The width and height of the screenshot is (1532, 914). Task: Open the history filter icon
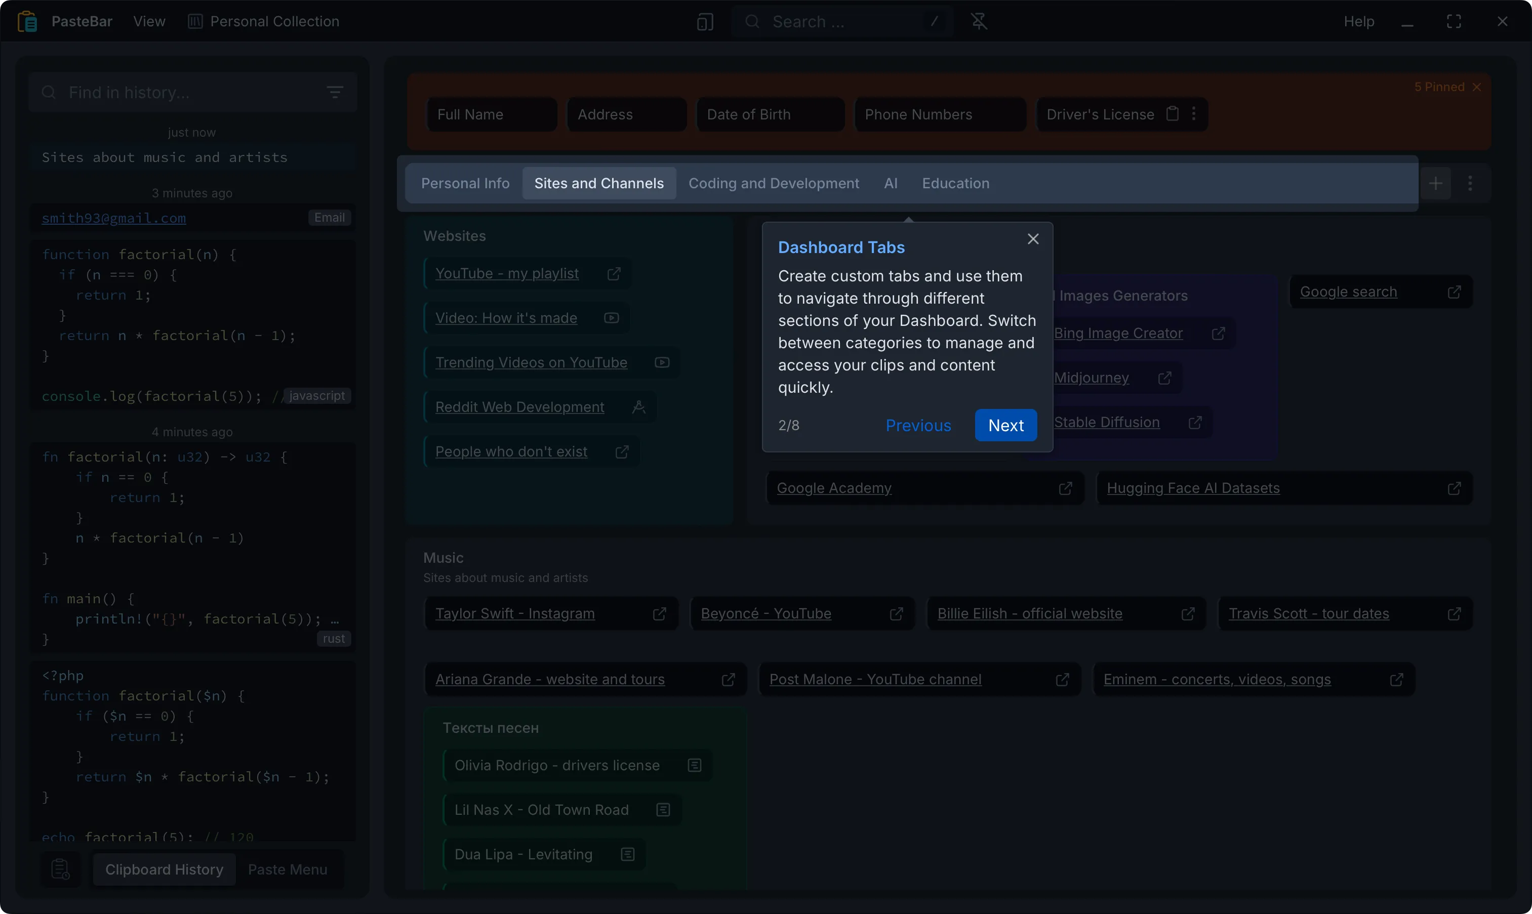click(335, 93)
